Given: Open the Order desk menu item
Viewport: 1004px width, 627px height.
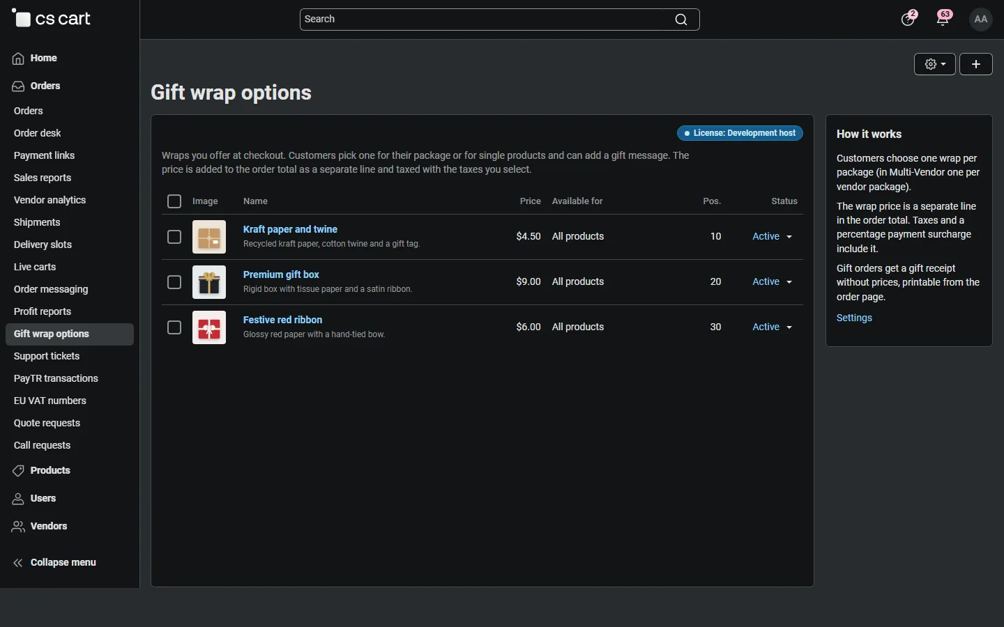Looking at the screenshot, I should coord(38,133).
